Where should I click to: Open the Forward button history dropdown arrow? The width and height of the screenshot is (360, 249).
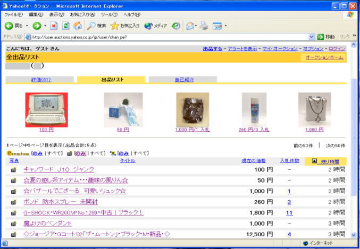coord(45,25)
